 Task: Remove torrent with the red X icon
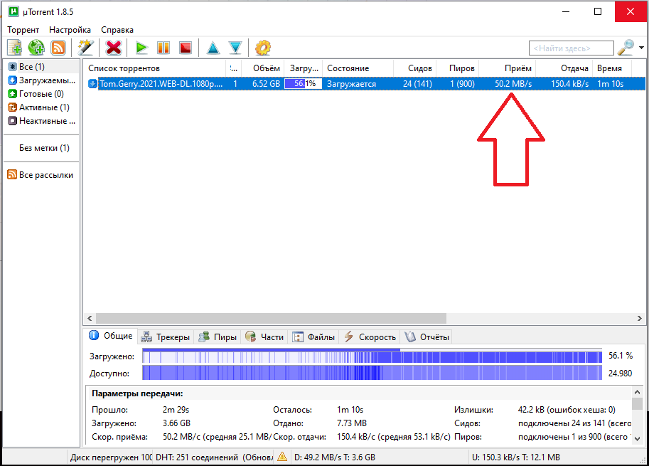pos(114,48)
